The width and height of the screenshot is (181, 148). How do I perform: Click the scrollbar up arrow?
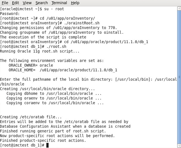click(x=179, y=9)
